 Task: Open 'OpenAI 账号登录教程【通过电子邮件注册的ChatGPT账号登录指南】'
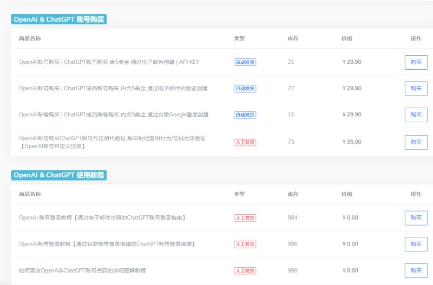pos(102,218)
